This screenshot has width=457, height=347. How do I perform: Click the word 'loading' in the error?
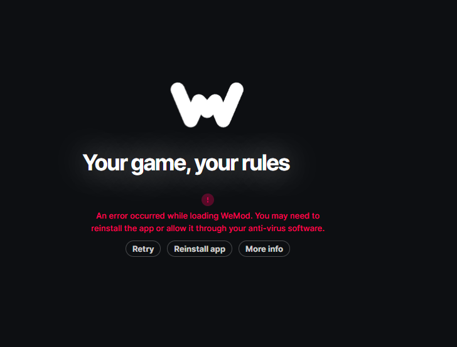204,216
